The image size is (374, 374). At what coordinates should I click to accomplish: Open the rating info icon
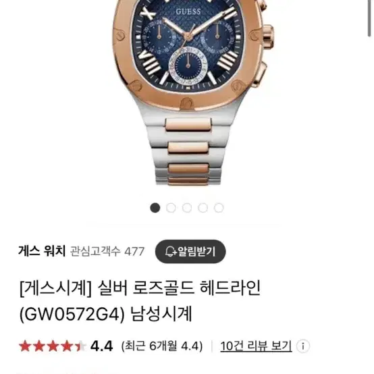303,346
